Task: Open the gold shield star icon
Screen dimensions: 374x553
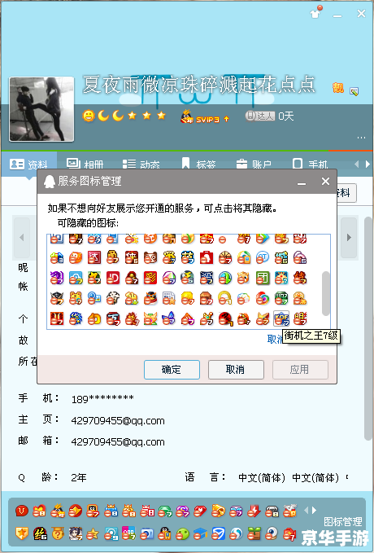Action: click(22, 533)
